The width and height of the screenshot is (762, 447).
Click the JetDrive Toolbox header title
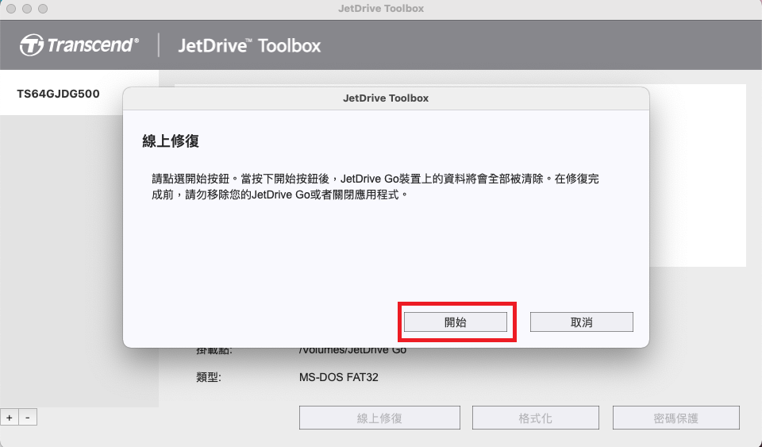[x=249, y=46]
